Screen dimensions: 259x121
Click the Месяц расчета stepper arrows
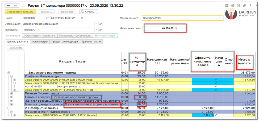(x=221, y=18)
